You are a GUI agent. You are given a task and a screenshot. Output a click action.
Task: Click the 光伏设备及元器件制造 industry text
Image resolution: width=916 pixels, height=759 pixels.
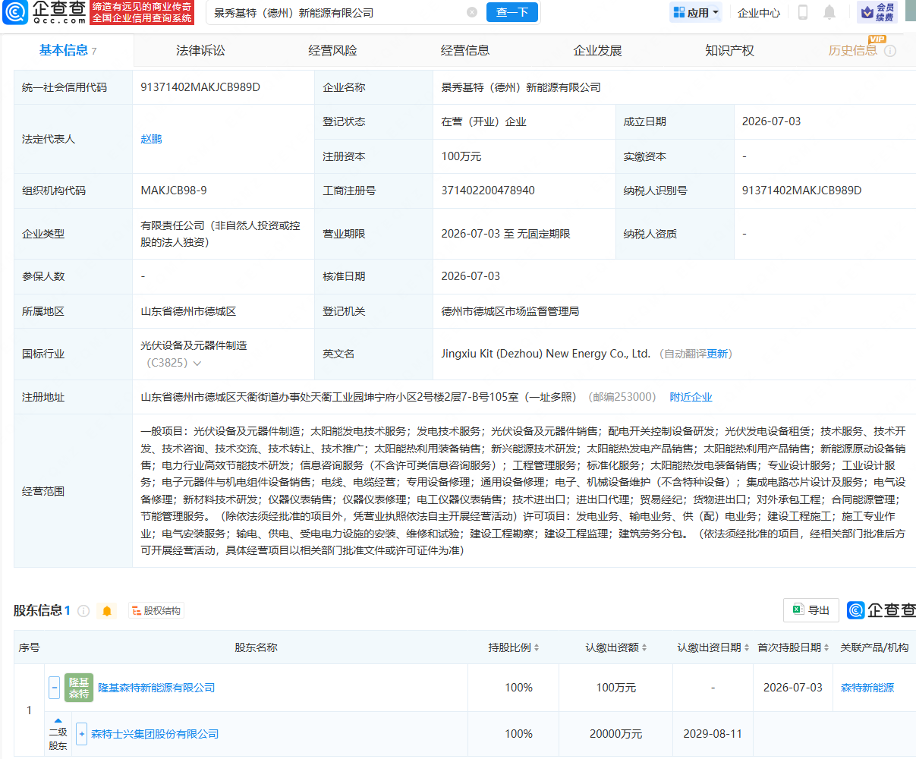(194, 345)
